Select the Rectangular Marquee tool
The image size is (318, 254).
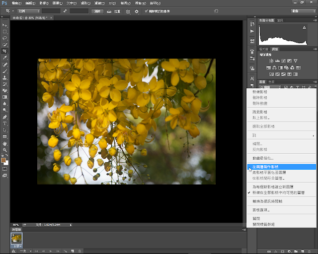click(4, 32)
